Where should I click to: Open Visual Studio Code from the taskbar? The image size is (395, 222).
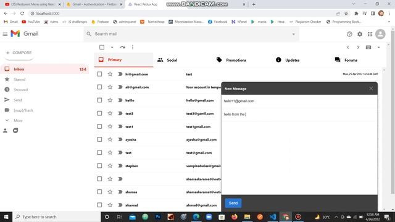(273, 216)
